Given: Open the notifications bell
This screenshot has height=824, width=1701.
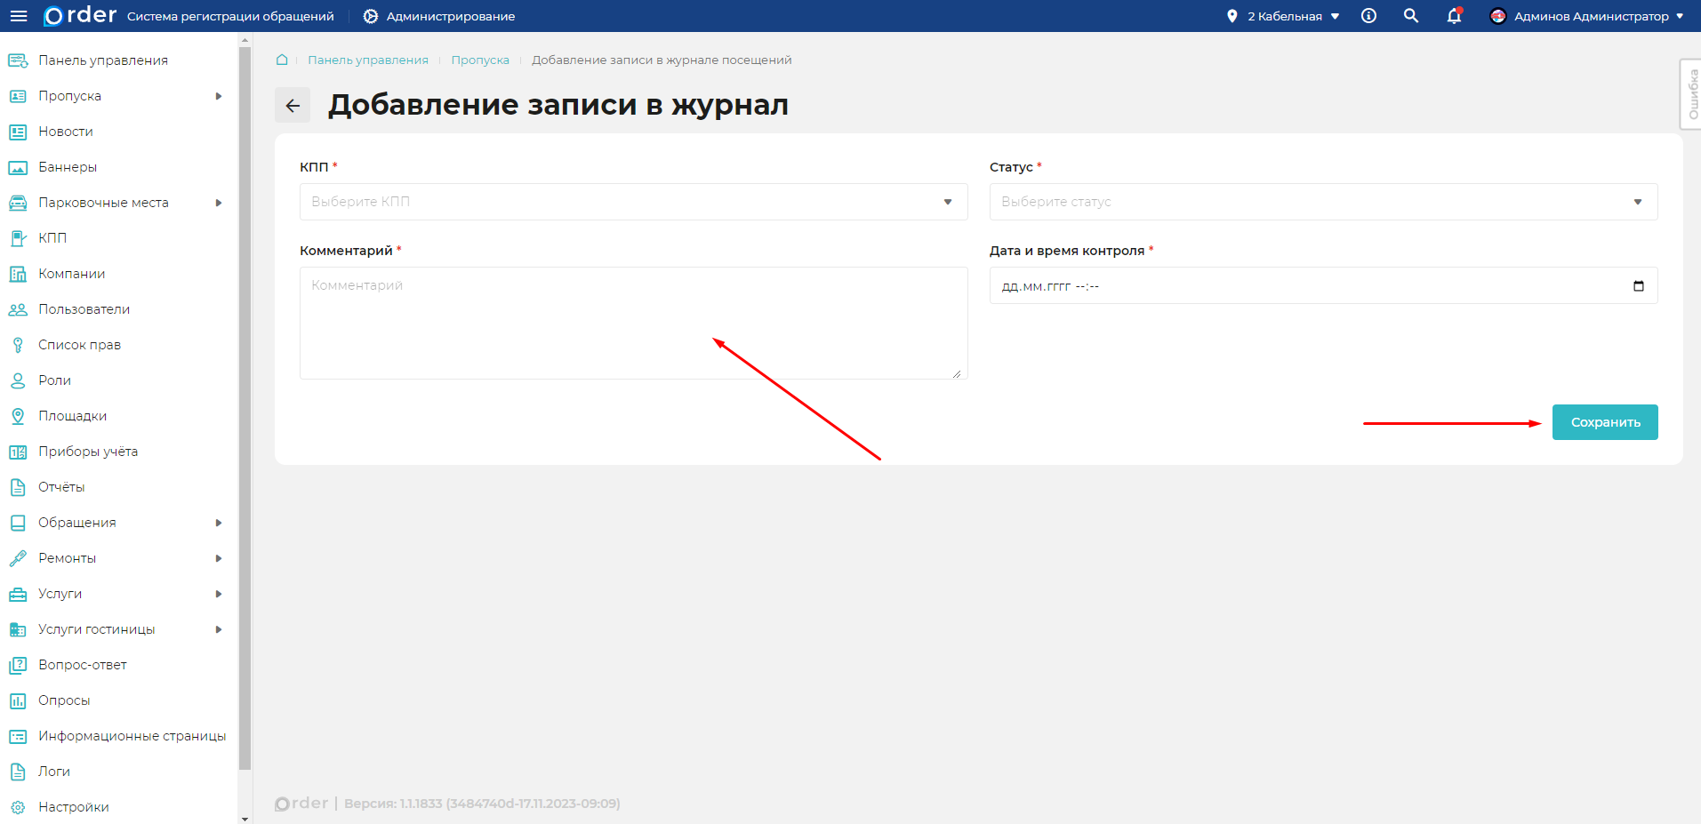Looking at the screenshot, I should tap(1454, 16).
